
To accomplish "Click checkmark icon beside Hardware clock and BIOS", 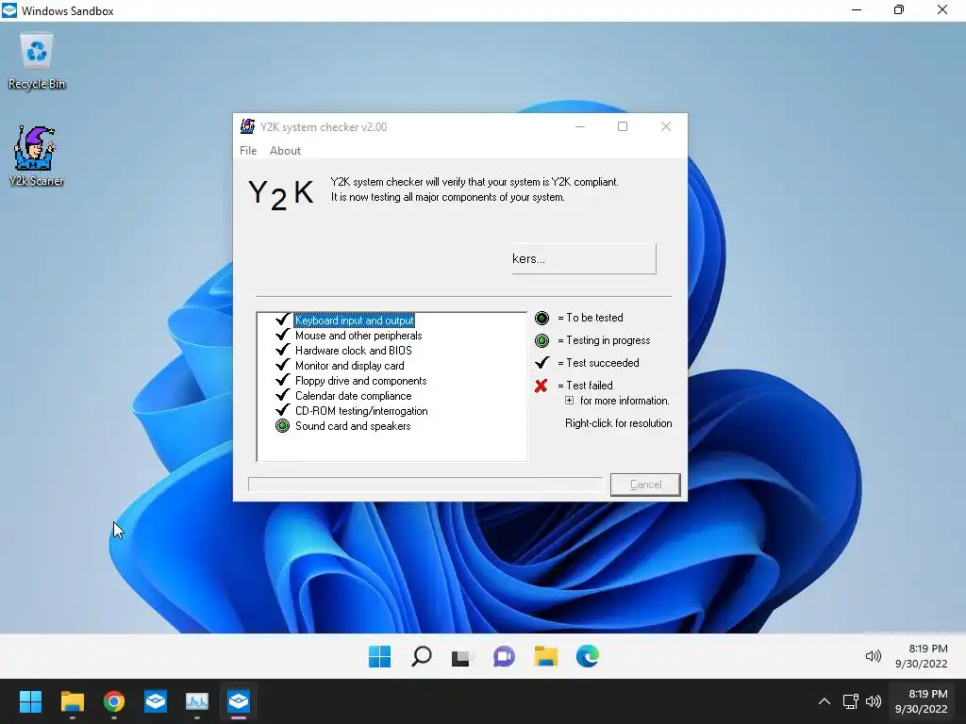I will pos(282,349).
